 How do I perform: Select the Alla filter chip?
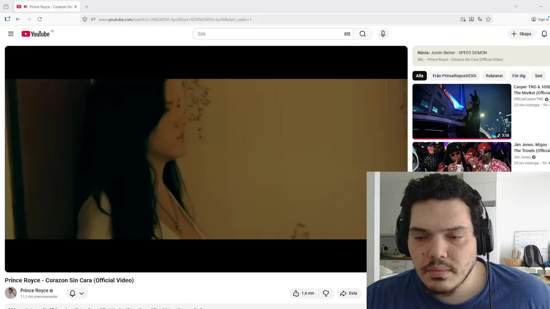coord(419,76)
